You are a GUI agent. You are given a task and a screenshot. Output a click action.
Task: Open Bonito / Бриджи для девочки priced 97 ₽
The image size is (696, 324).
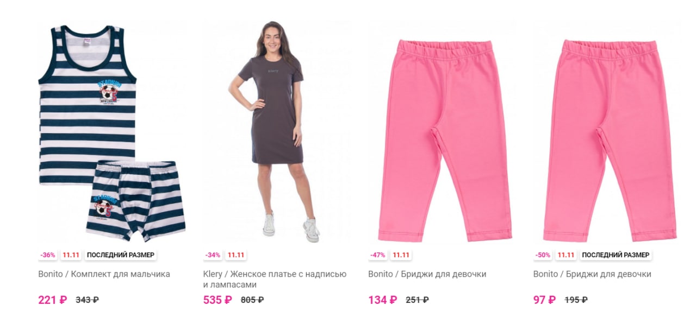[592, 274]
